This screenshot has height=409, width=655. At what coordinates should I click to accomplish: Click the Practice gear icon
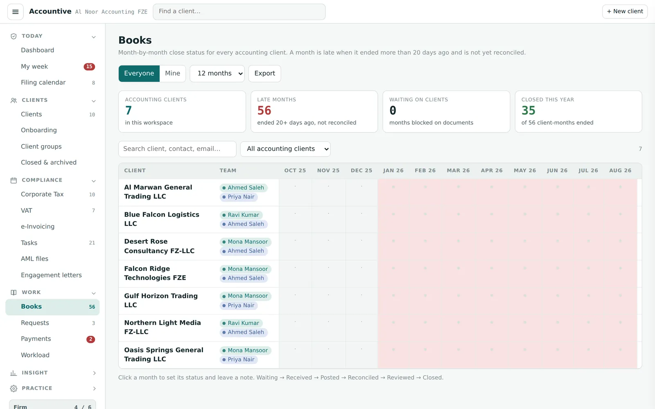pos(14,389)
